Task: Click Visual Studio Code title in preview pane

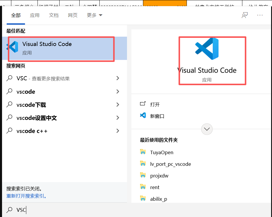Action: tap(207, 70)
